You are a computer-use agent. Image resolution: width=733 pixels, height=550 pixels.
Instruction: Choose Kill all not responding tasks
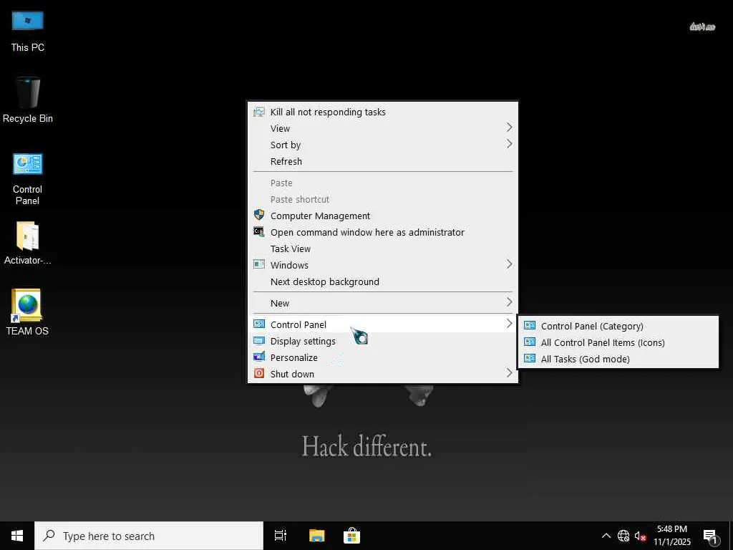382,112
